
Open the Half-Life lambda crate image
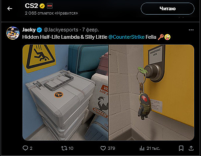(x=65, y=93)
